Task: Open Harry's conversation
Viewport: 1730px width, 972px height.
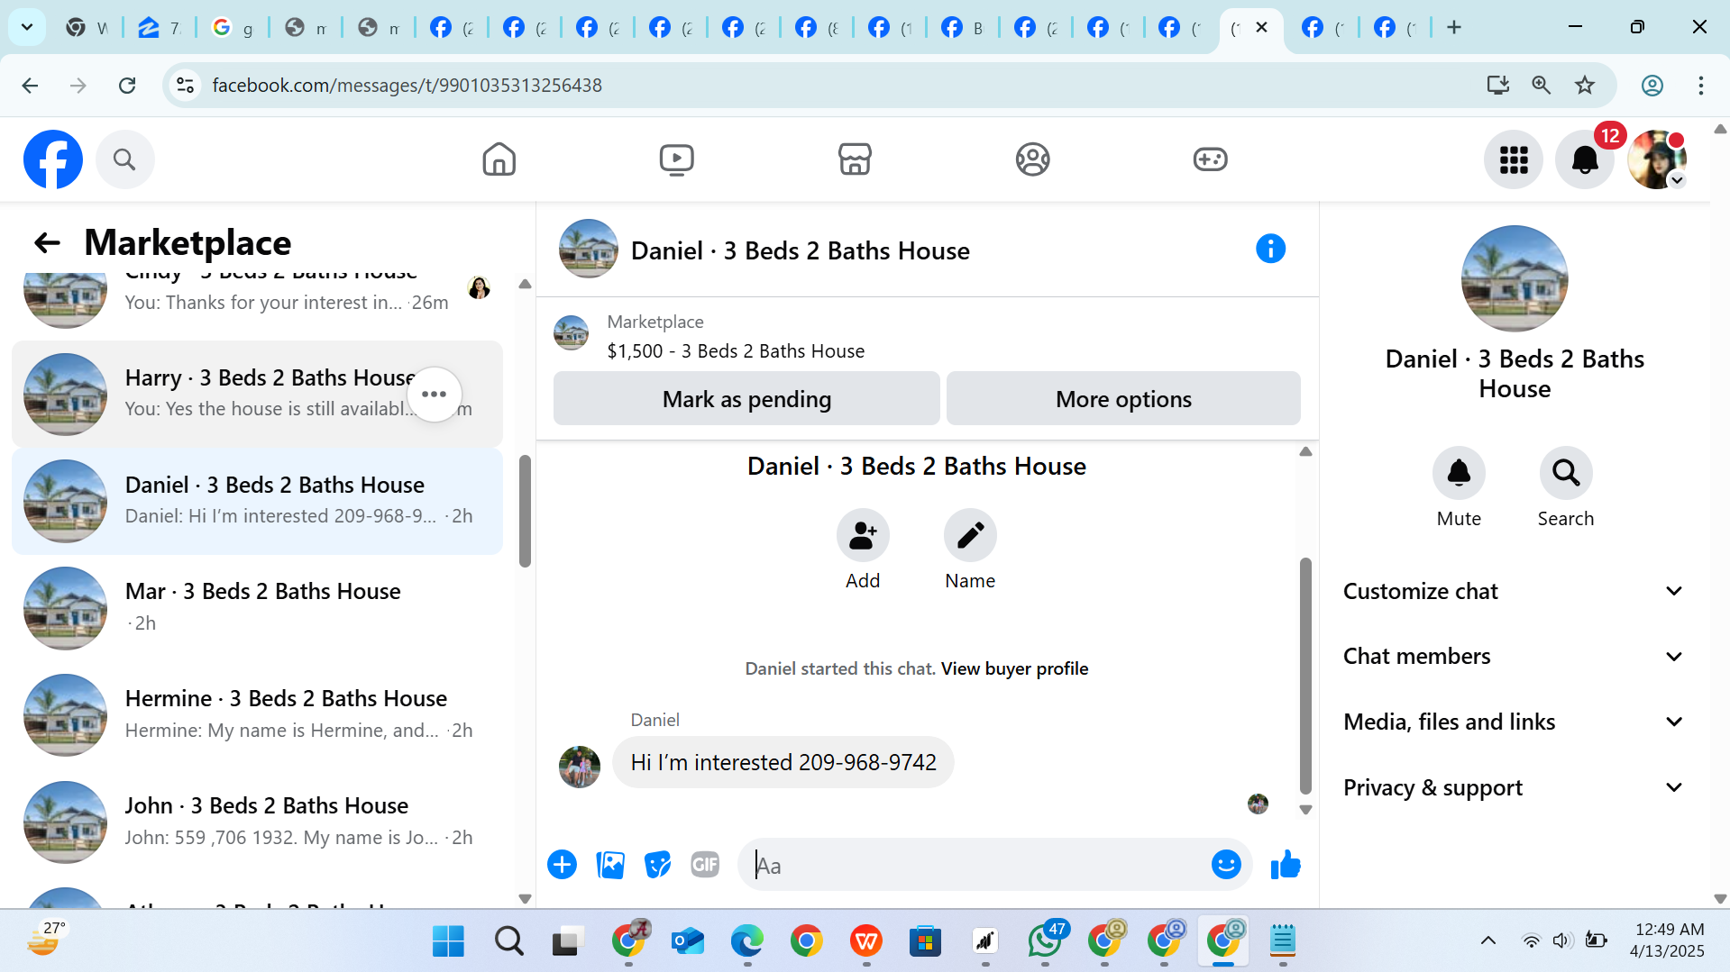Action: 257,394
